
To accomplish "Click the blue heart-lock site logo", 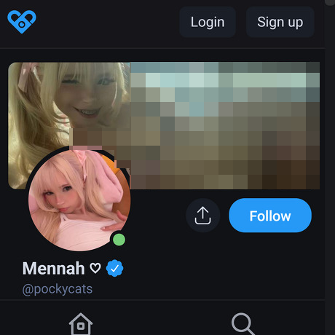I will pos(22,22).
